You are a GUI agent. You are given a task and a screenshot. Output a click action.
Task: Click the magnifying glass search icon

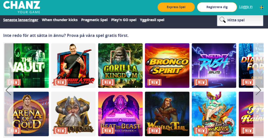(x=222, y=20)
